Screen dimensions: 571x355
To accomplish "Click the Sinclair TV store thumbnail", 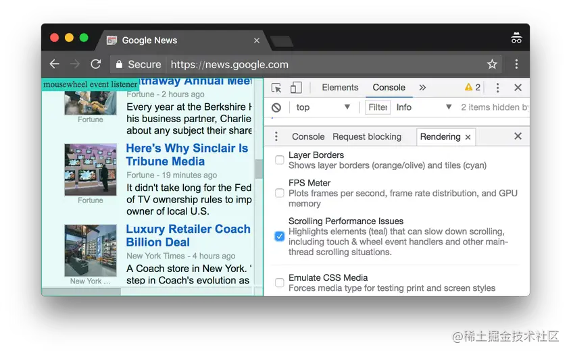I will pos(91,169).
